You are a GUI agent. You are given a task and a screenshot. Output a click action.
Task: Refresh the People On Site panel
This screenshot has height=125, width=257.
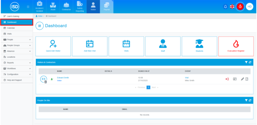tap(250, 100)
